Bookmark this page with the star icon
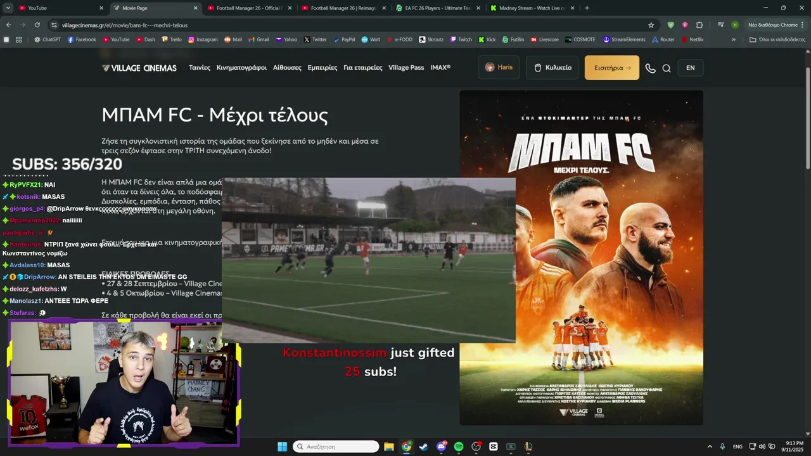The width and height of the screenshot is (811, 456). coord(651,25)
